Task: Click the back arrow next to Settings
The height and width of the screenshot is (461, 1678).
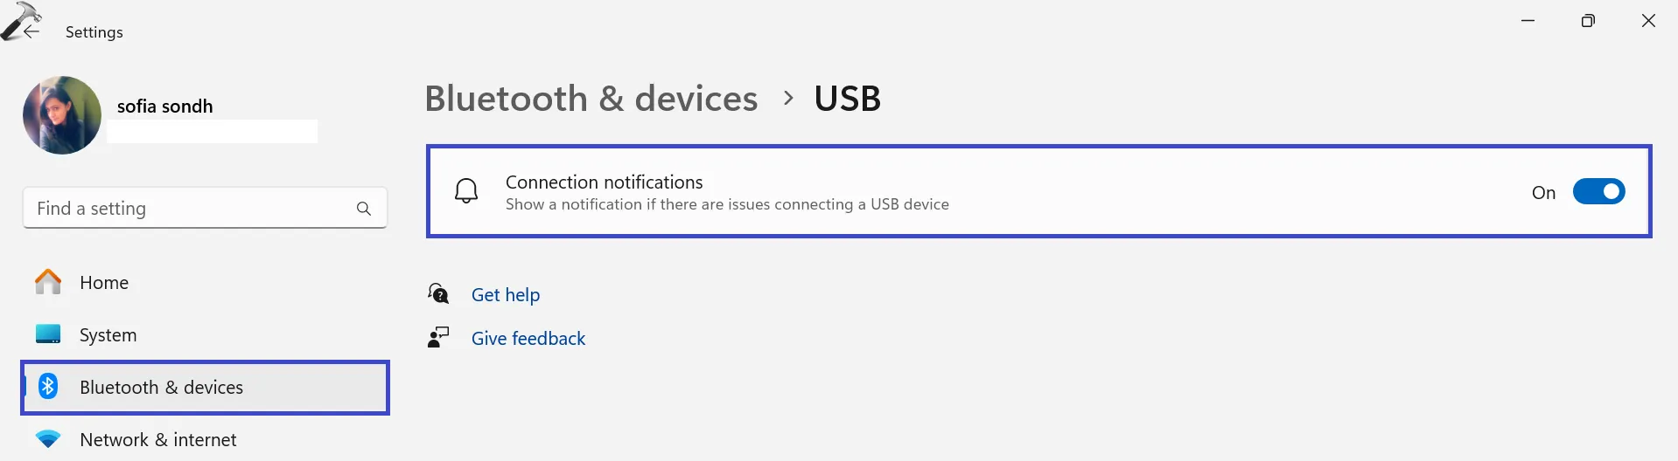Action: pyautogui.click(x=31, y=32)
